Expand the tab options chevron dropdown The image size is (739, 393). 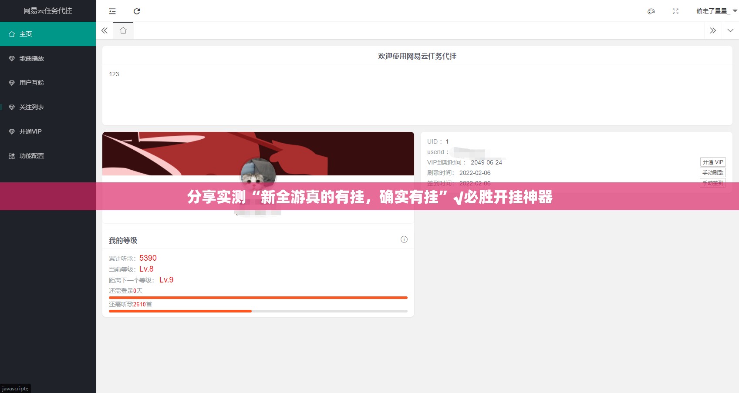tap(730, 30)
